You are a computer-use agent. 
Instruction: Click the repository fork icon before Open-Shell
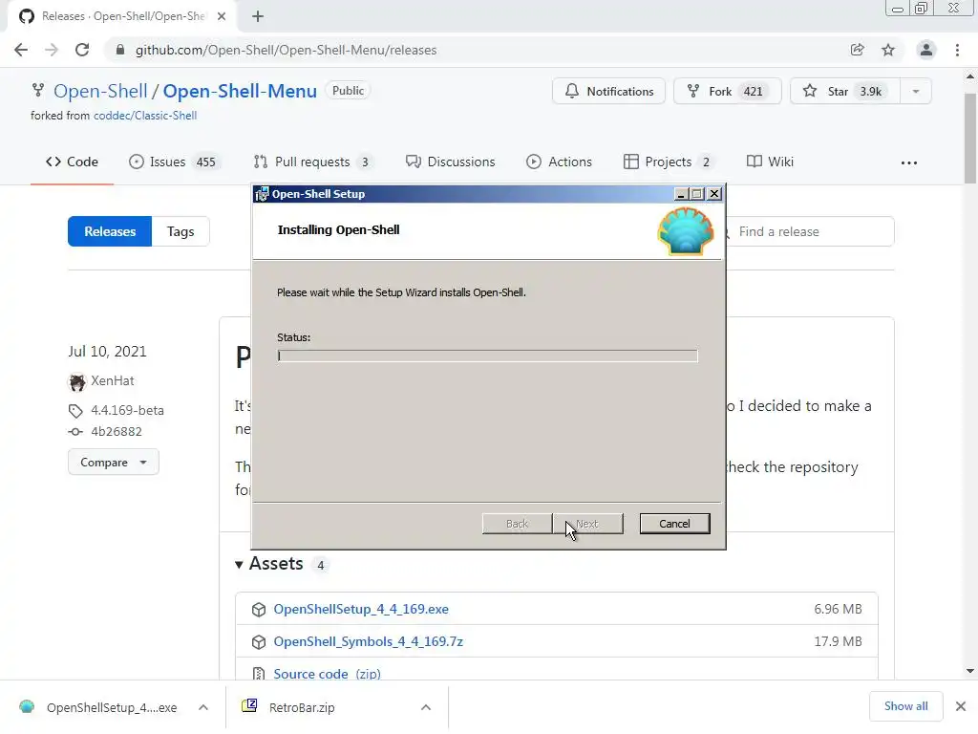point(38,91)
